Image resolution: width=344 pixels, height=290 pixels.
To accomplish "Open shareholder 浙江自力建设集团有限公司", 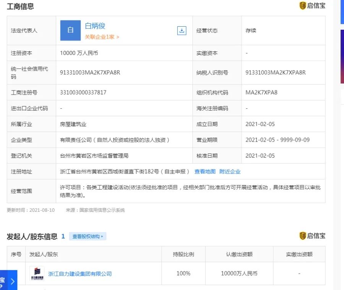I will (80, 274).
